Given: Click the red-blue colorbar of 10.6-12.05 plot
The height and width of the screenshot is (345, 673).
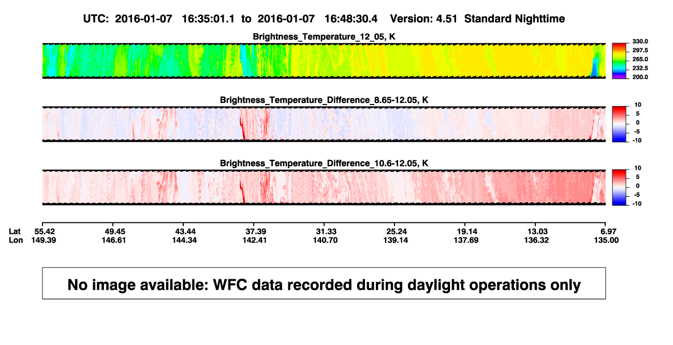Looking at the screenshot, I should click(620, 187).
